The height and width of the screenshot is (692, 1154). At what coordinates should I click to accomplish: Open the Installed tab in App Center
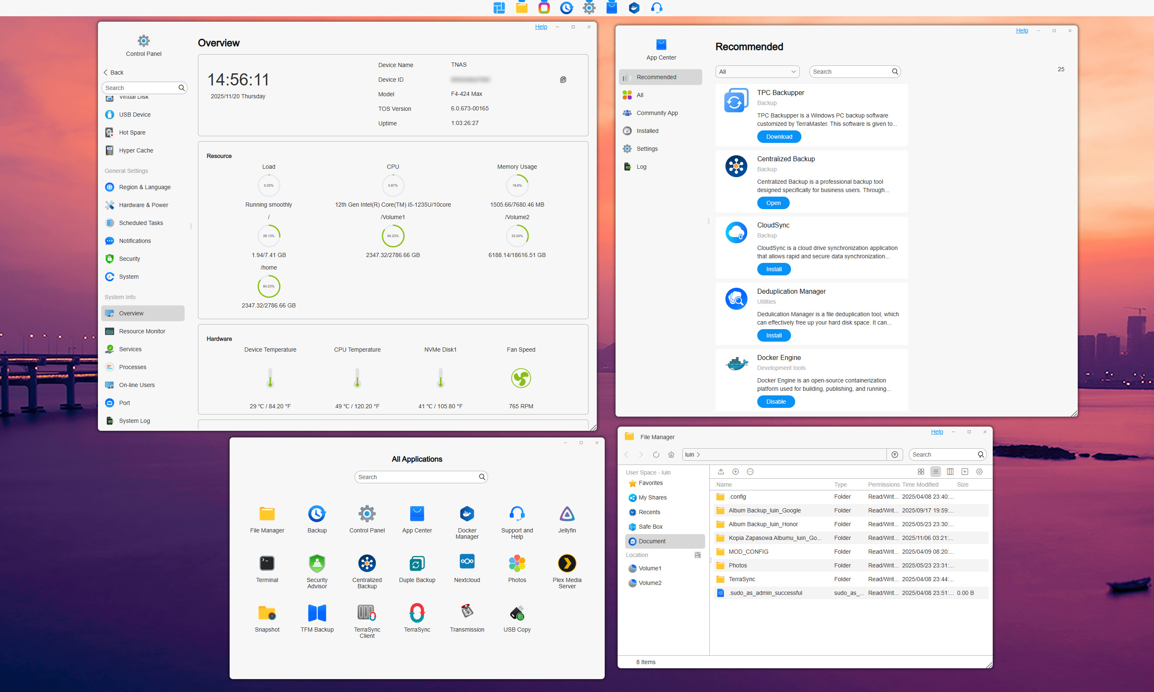[647, 131]
